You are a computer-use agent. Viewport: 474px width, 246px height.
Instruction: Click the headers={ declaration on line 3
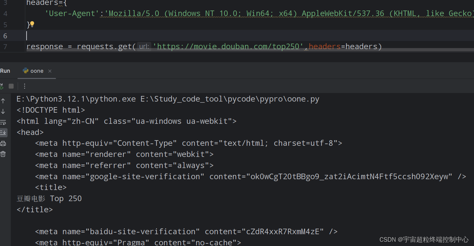click(47, 3)
